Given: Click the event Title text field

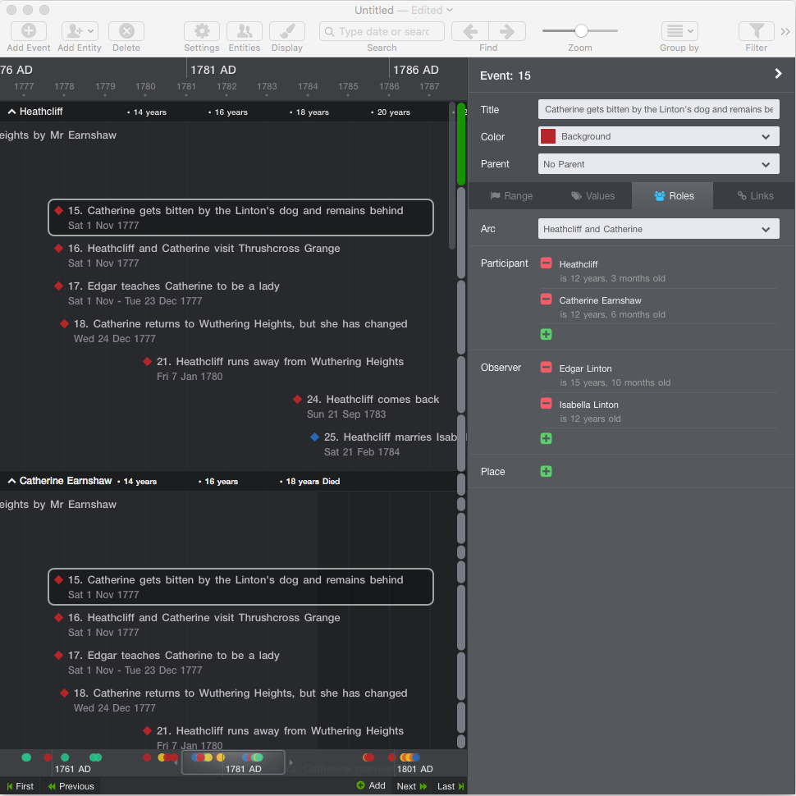Looking at the screenshot, I should coord(658,109).
